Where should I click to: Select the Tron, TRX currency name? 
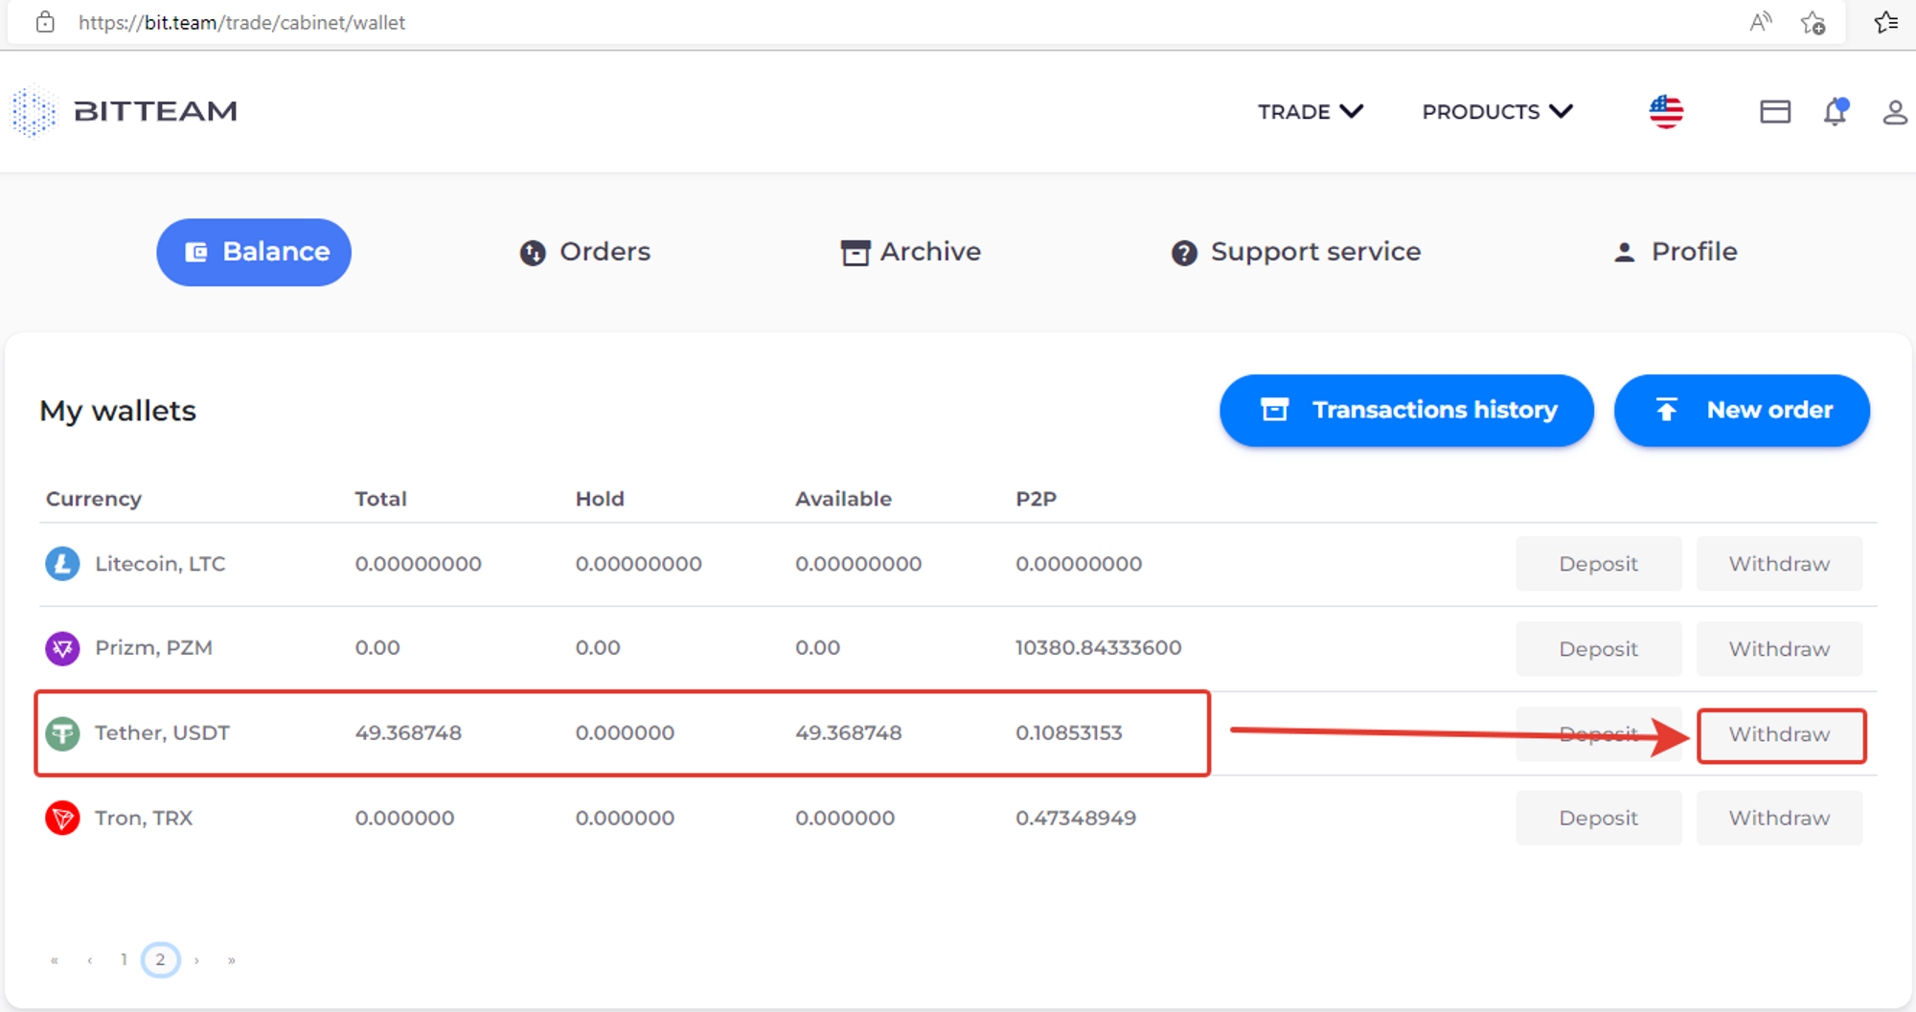tap(144, 818)
